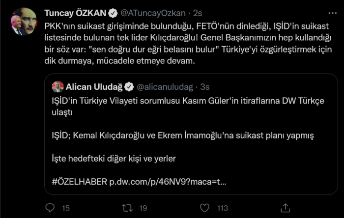Retweet this post using the arrows icon
This screenshot has height=218, width=344.
127,208
